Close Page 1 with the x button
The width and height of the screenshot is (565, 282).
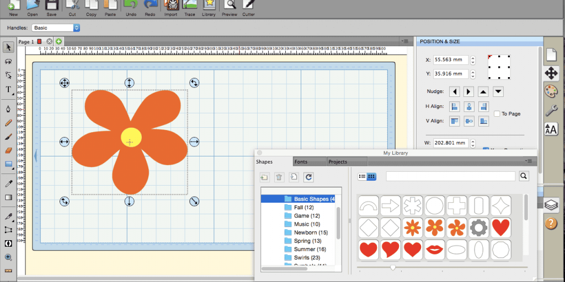(49, 41)
